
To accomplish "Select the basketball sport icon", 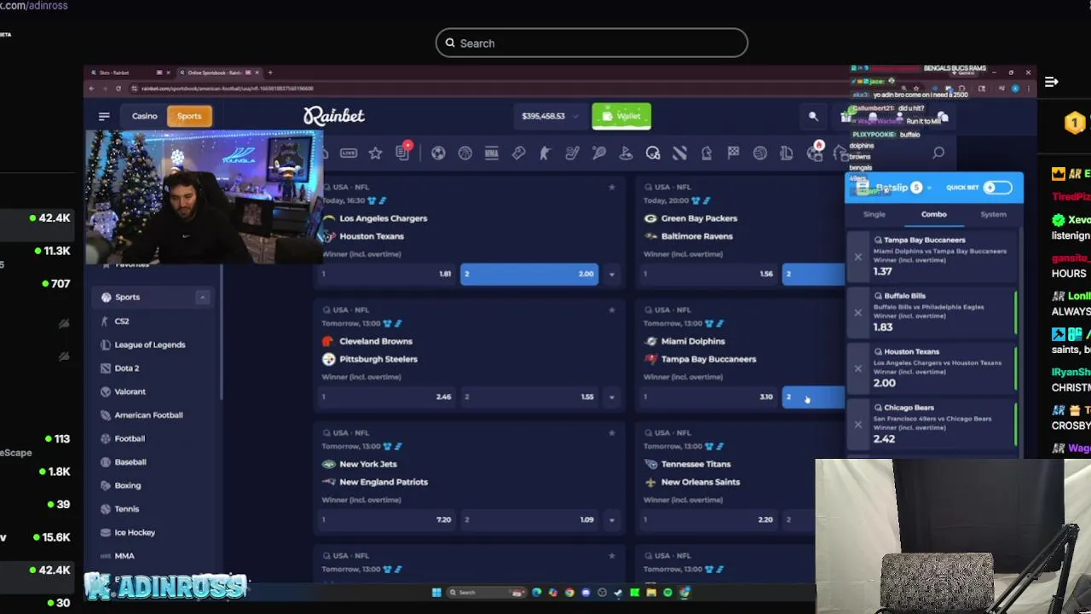I will (465, 153).
